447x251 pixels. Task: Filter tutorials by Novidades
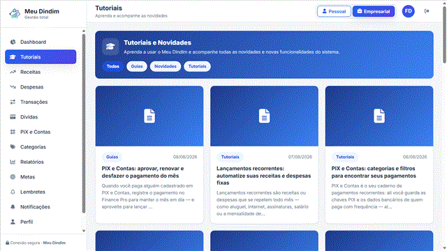pyautogui.click(x=166, y=66)
